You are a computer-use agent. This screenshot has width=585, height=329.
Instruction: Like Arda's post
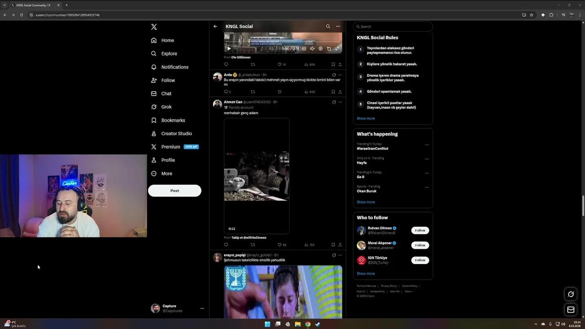click(280, 92)
